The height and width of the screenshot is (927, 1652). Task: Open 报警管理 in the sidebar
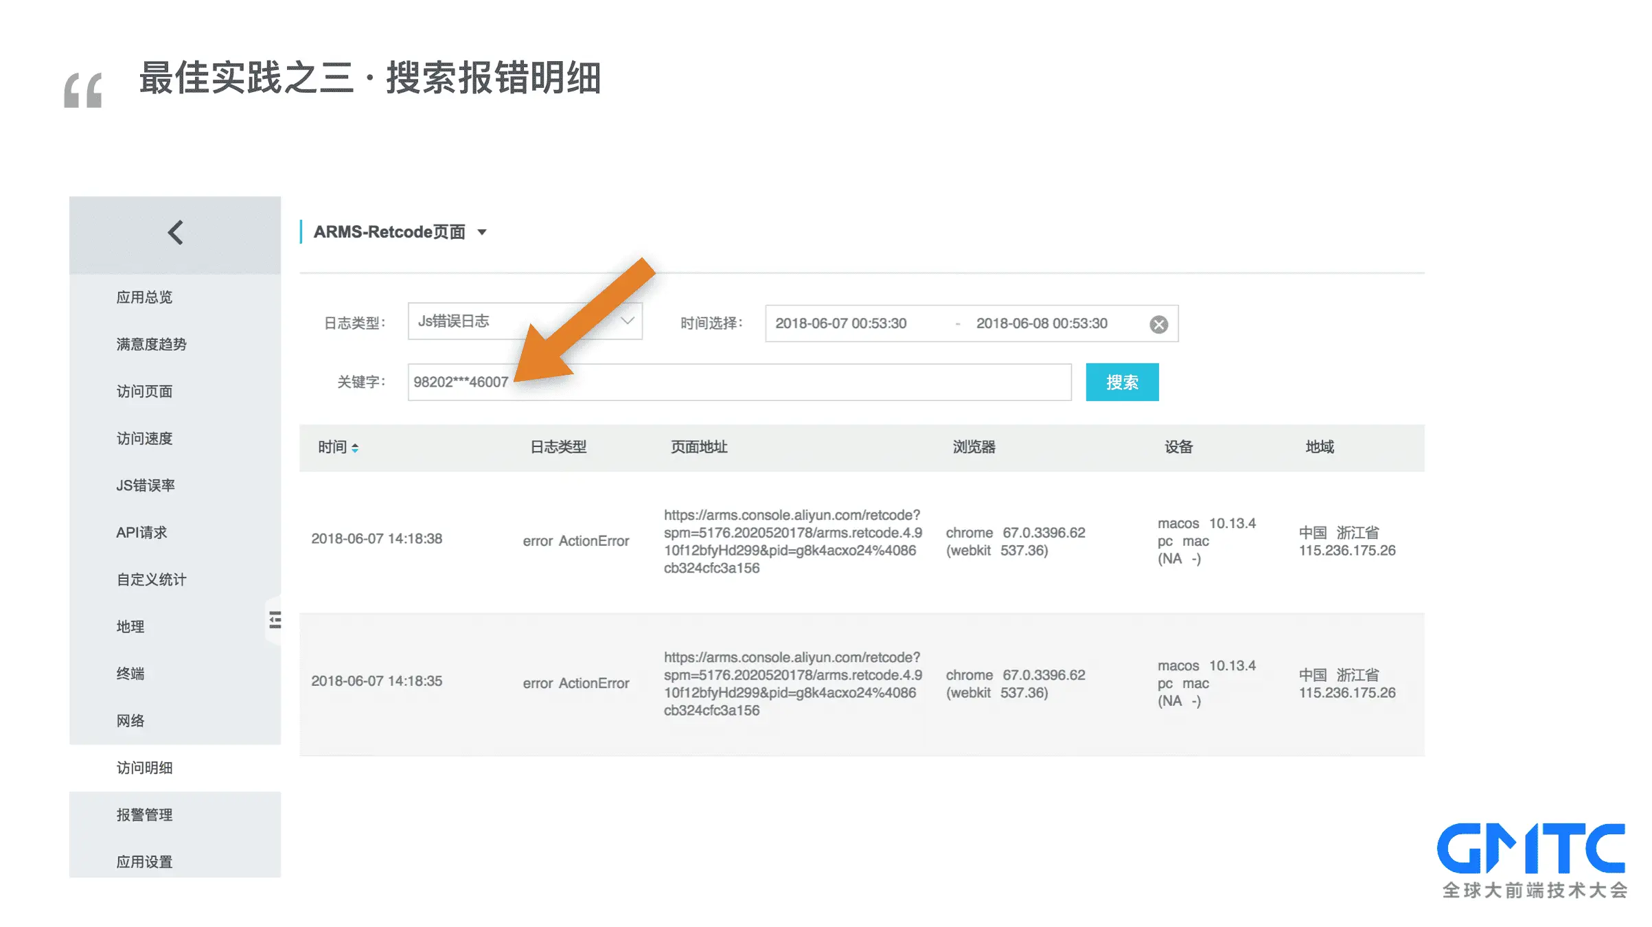pyautogui.click(x=144, y=815)
